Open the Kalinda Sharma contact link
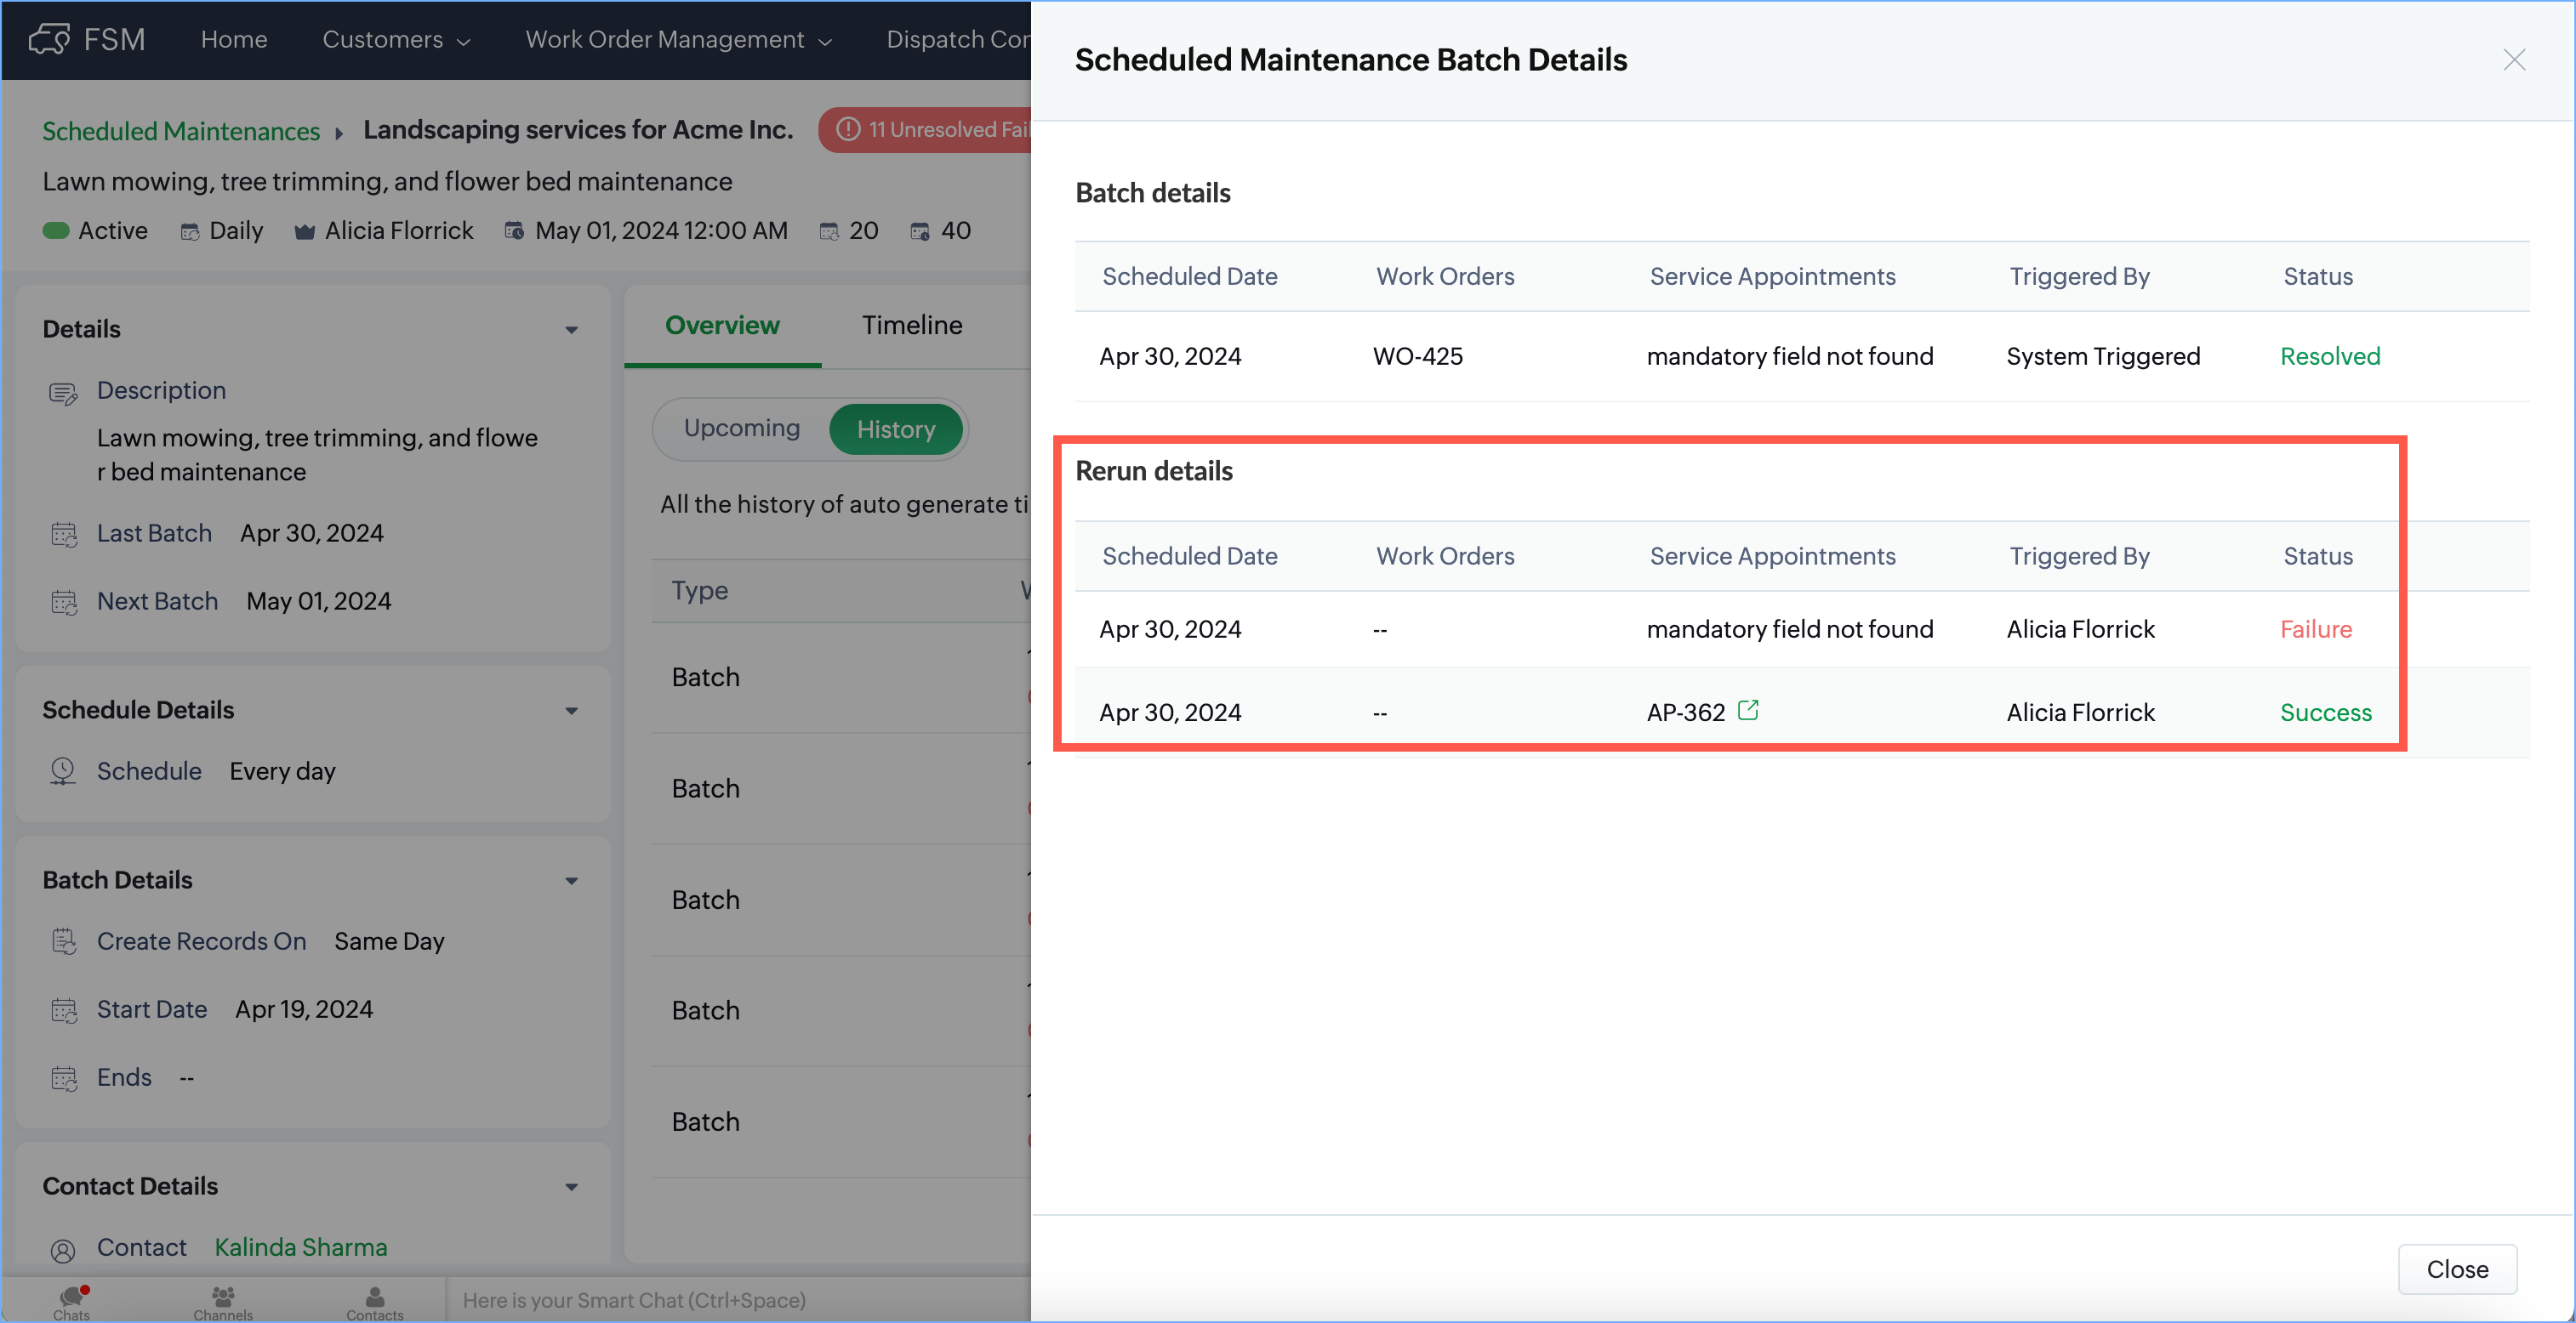The width and height of the screenshot is (2576, 1323). click(x=301, y=1248)
